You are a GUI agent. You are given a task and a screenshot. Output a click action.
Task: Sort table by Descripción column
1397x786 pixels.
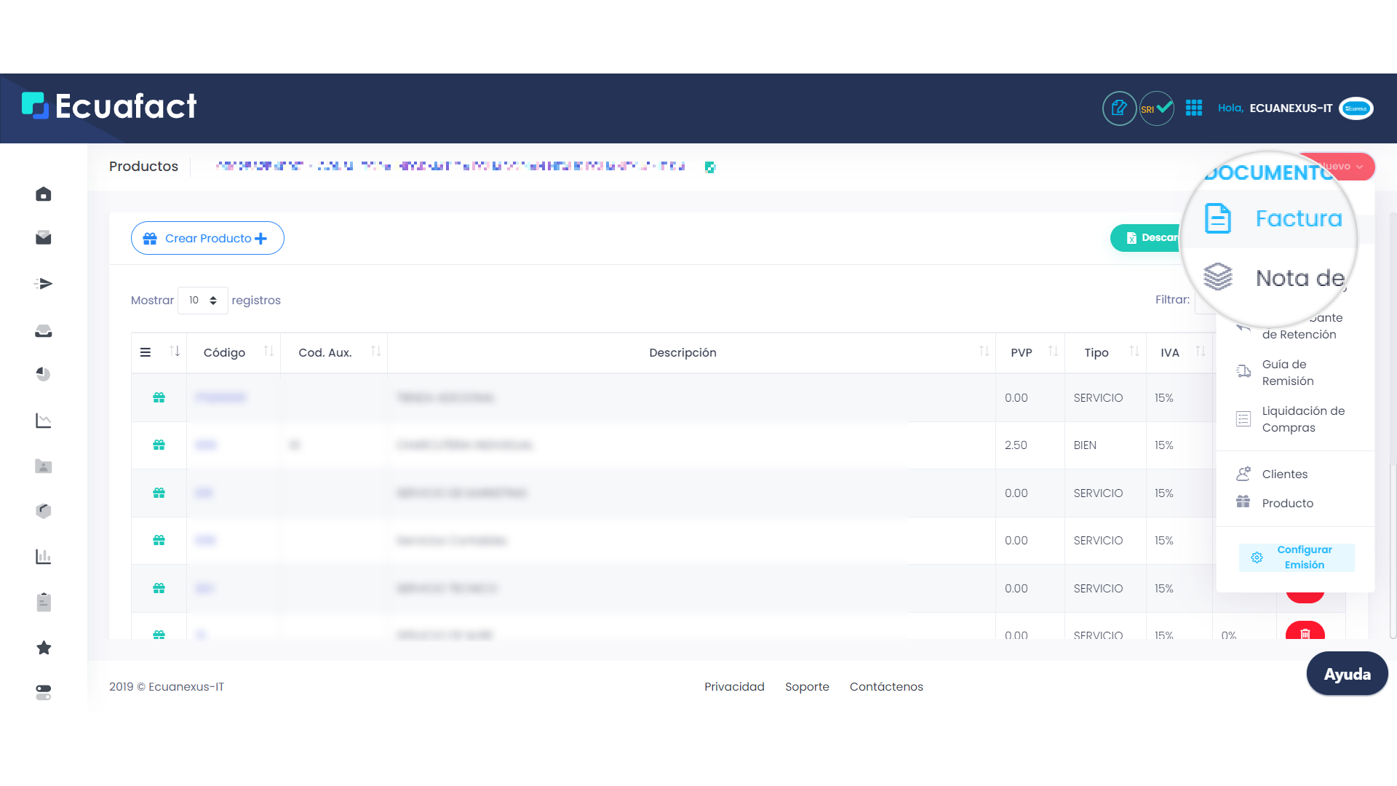pyautogui.click(x=682, y=353)
